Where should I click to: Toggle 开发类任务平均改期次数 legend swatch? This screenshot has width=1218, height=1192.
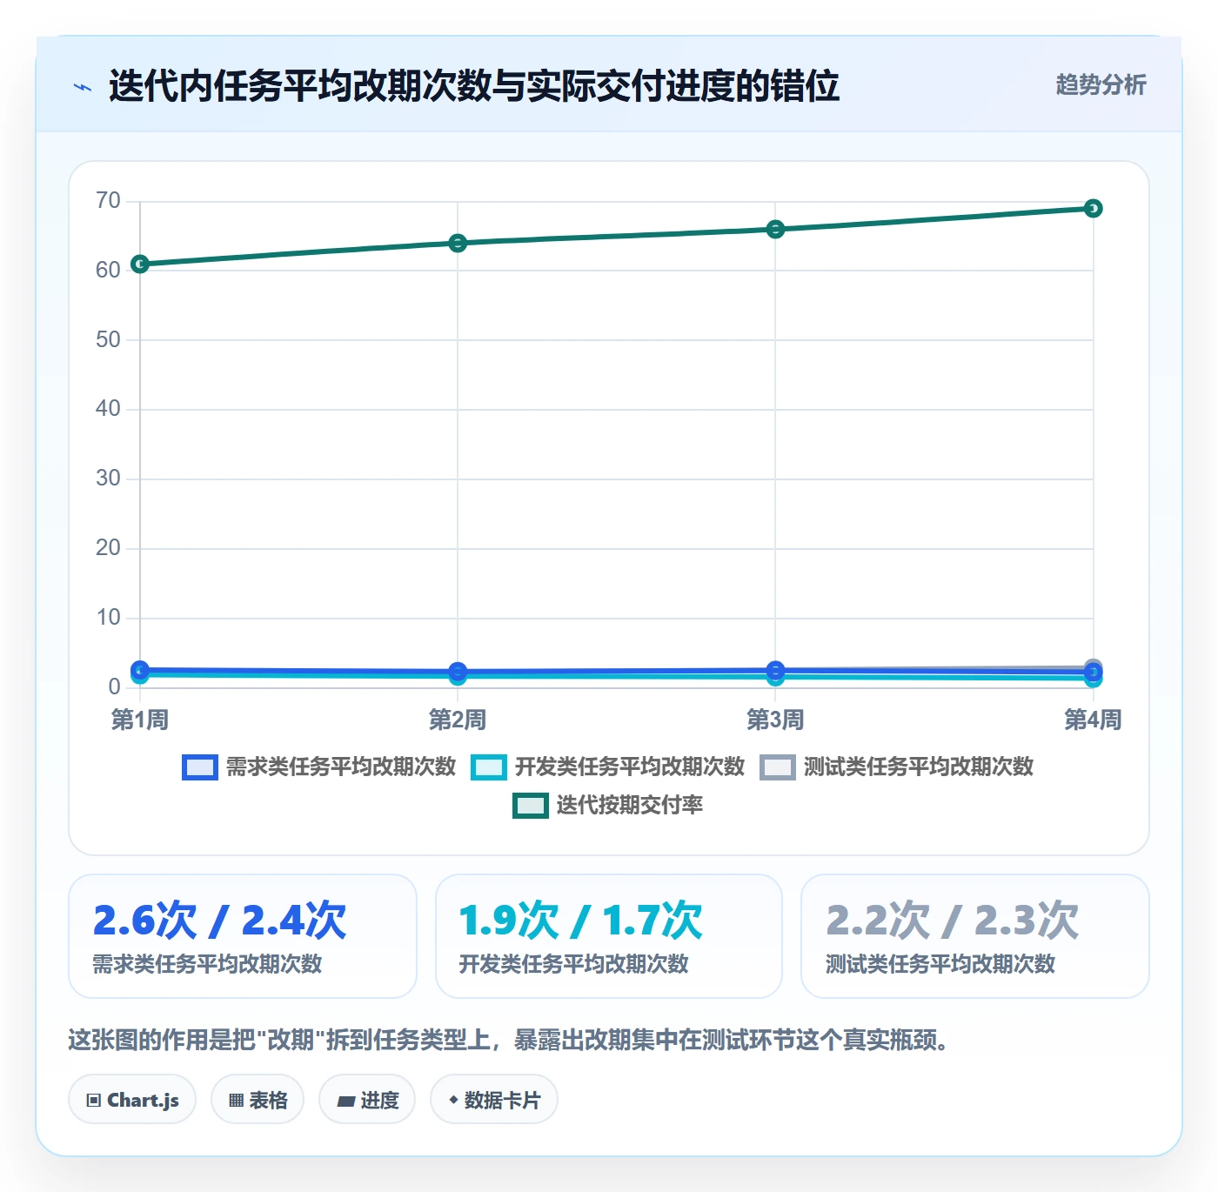(x=489, y=767)
